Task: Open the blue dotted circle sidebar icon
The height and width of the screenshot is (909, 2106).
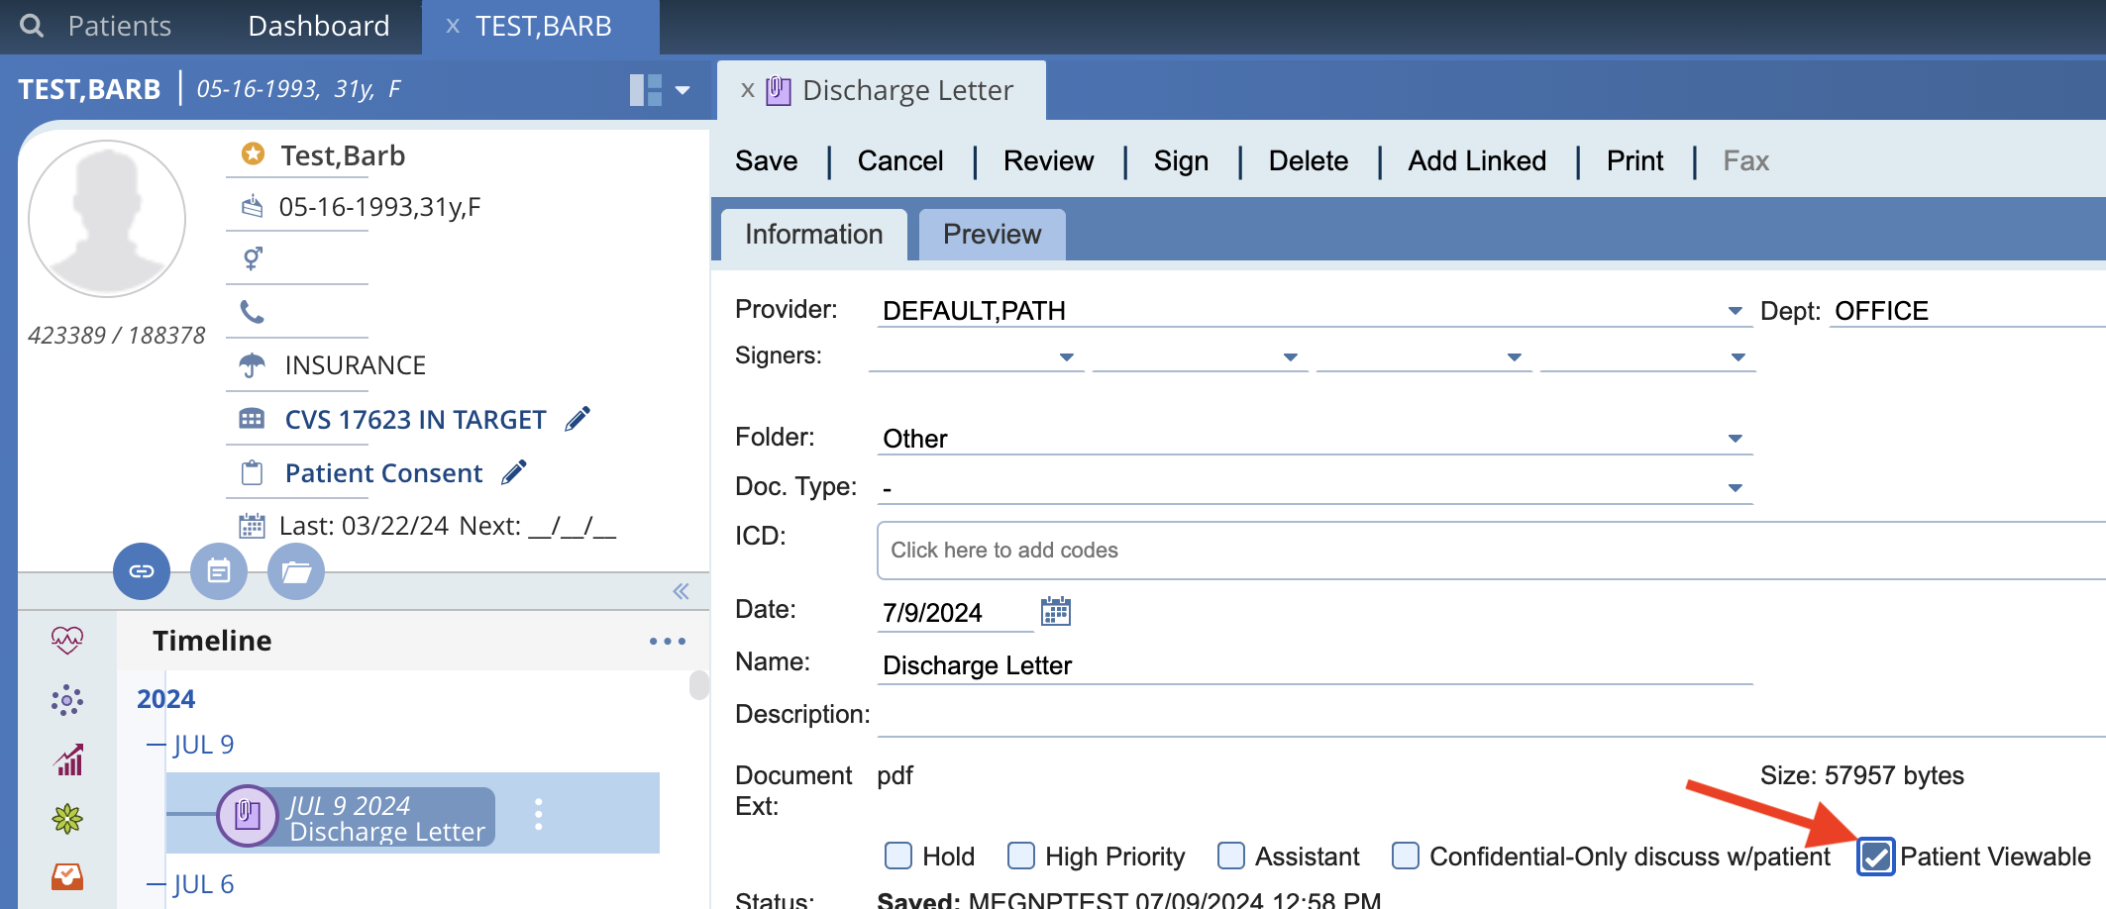Action: (67, 701)
